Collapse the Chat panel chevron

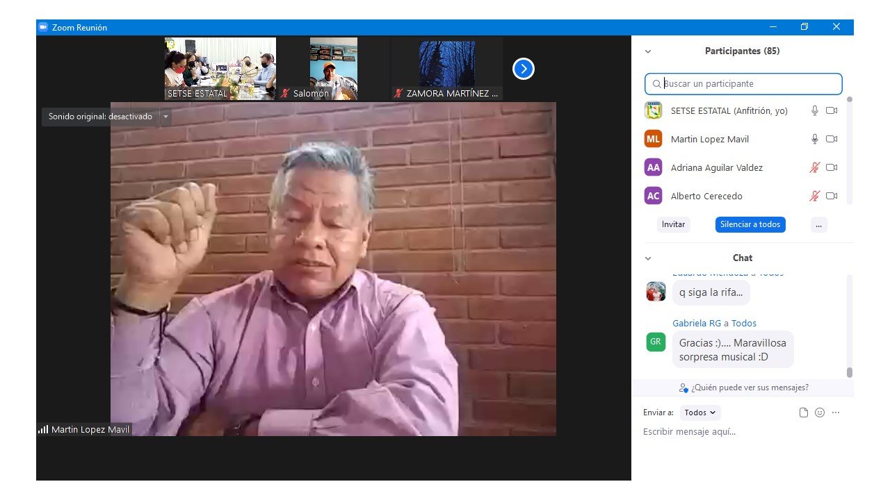(648, 258)
